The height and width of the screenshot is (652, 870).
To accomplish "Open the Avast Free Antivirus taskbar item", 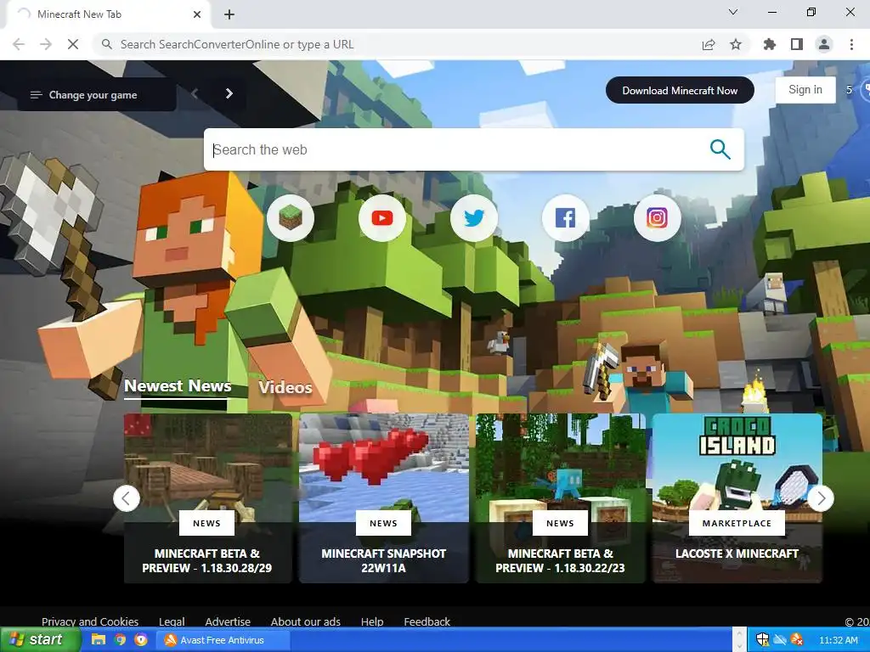I will [222, 640].
